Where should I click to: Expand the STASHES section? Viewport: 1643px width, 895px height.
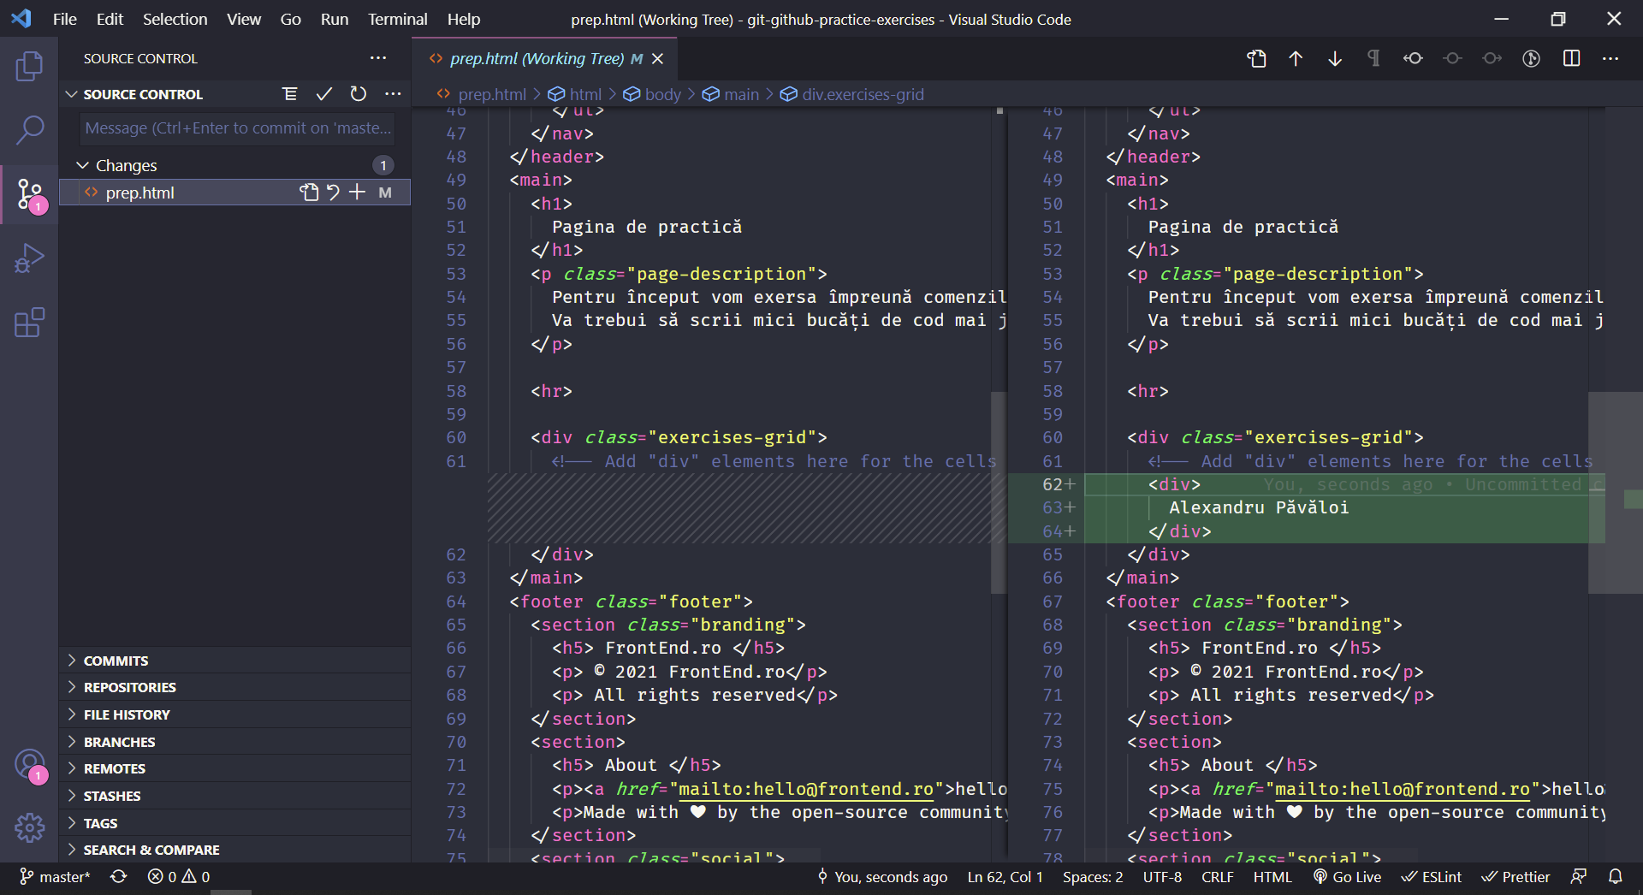[x=111, y=796]
